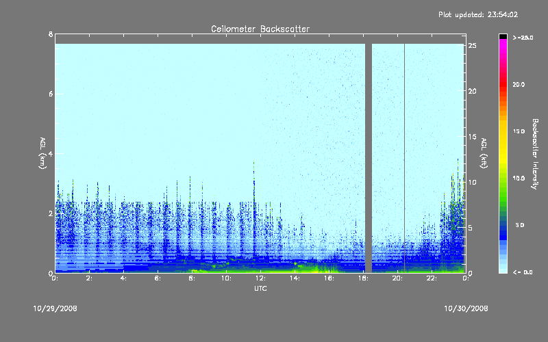Click the end date "10/30/2008"
Screen dimensions: 548x342
(x=466, y=308)
